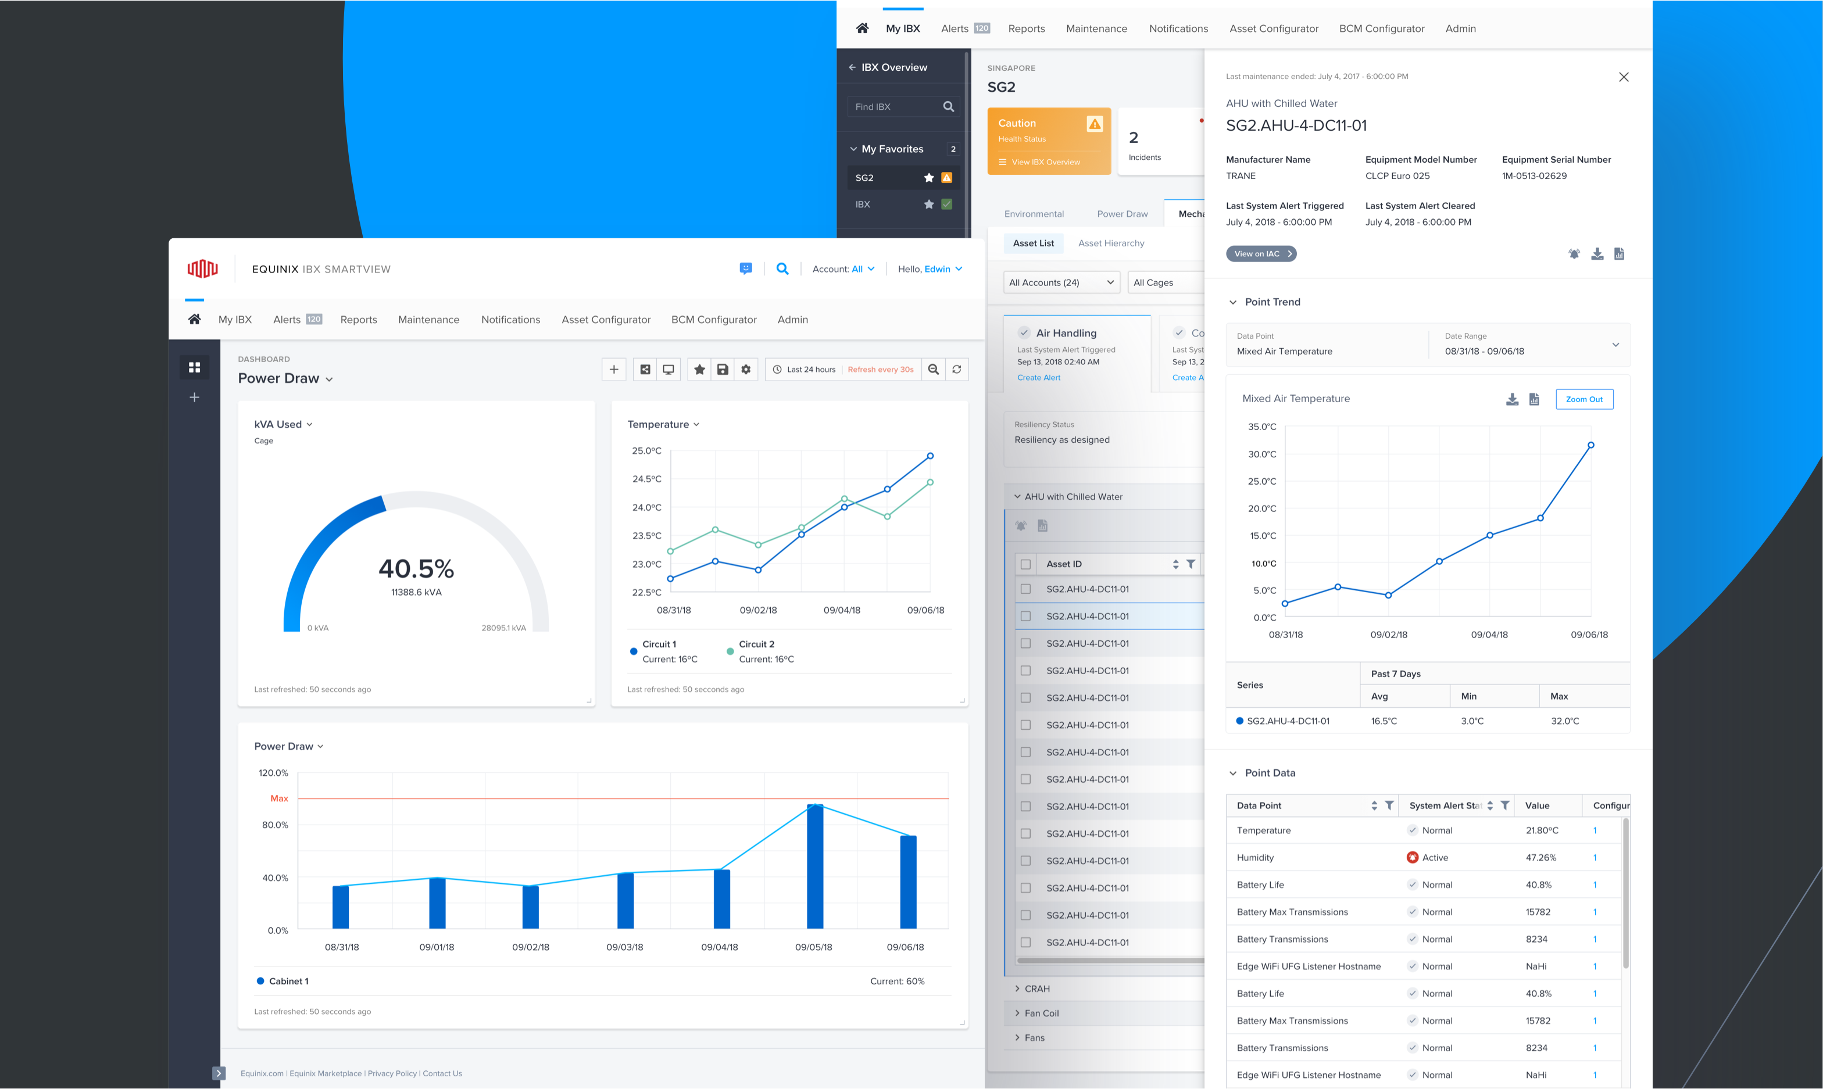Open dashboard settings gear icon
The width and height of the screenshot is (1823, 1089).
pyautogui.click(x=746, y=369)
